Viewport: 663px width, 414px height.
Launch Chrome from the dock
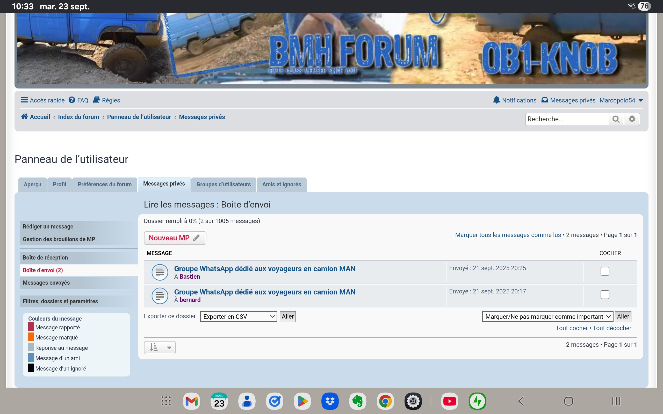pos(385,401)
